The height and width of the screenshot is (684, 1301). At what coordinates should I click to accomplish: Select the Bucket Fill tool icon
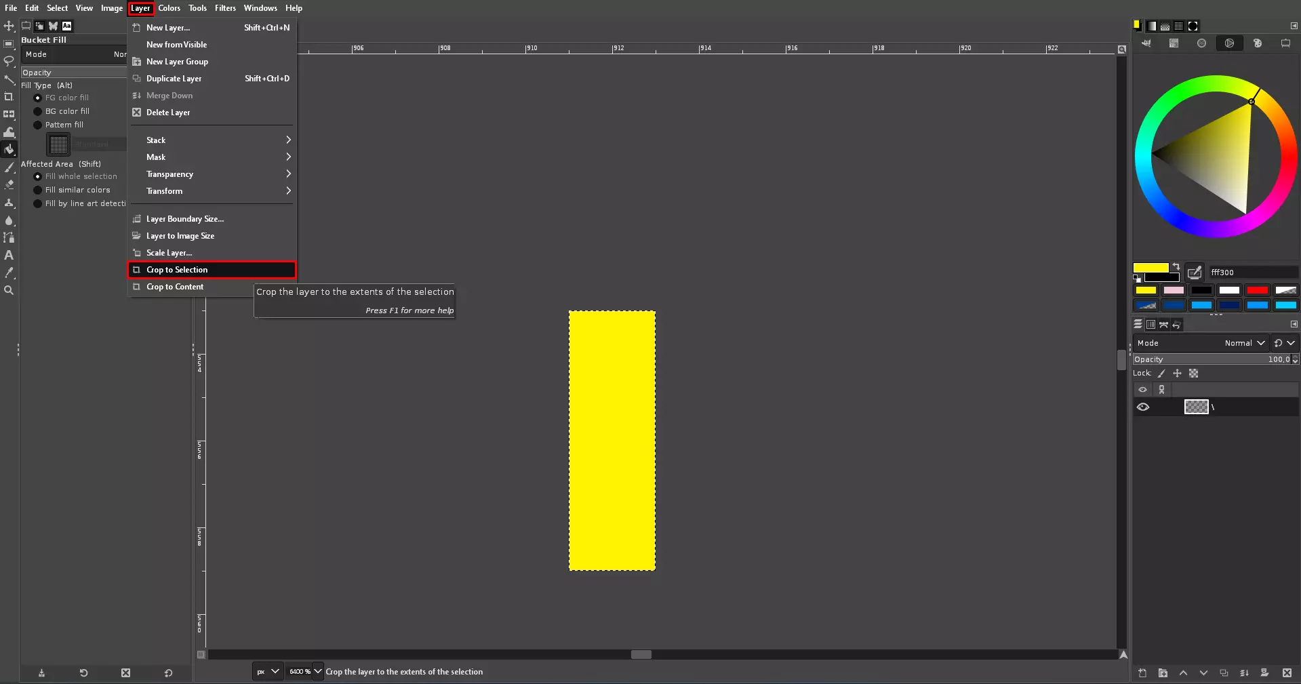coord(9,149)
